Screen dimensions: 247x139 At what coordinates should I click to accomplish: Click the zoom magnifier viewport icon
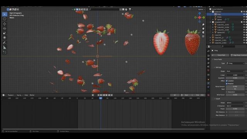point(203,25)
